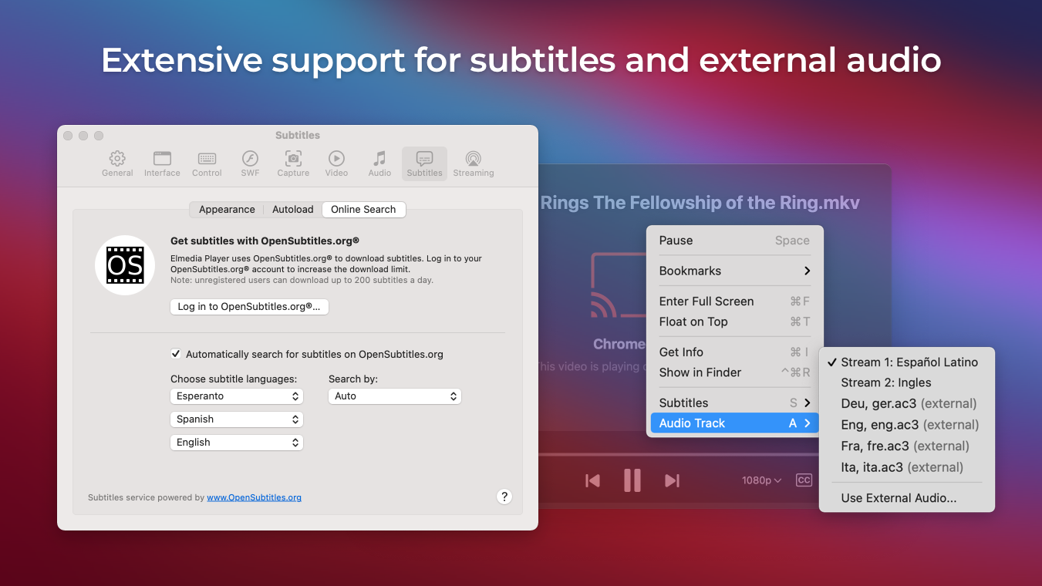
Task: Click the help question mark button
Action: [504, 497]
